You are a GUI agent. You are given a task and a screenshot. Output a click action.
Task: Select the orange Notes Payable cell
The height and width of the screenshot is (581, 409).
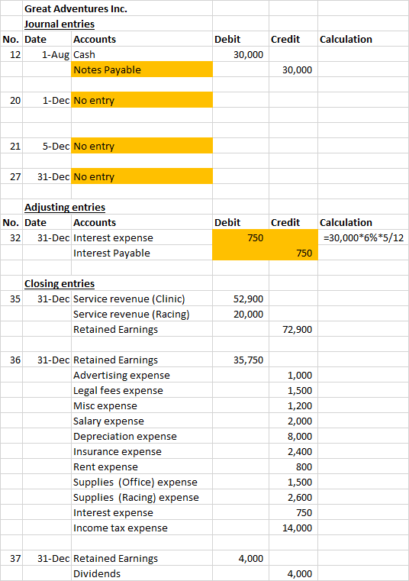142,69
